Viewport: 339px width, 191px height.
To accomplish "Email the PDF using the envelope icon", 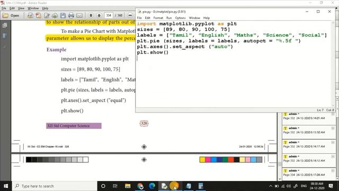I will (x=79, y=15).
